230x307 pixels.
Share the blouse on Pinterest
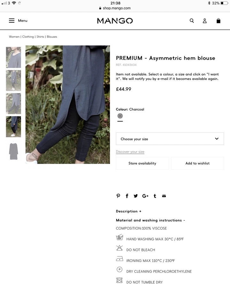tap(118, 196)
